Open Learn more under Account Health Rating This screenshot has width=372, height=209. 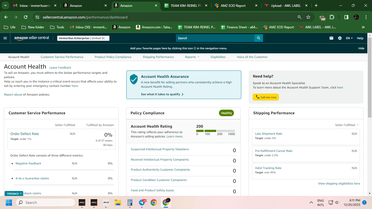point(175,136)
